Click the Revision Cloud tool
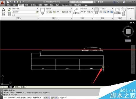The width and height of the screenshot is (136, 99). (x=123, y=12)
